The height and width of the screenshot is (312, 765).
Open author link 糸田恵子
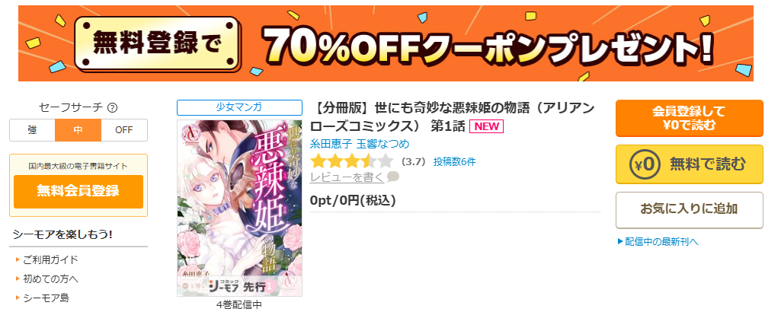(331, 144)
